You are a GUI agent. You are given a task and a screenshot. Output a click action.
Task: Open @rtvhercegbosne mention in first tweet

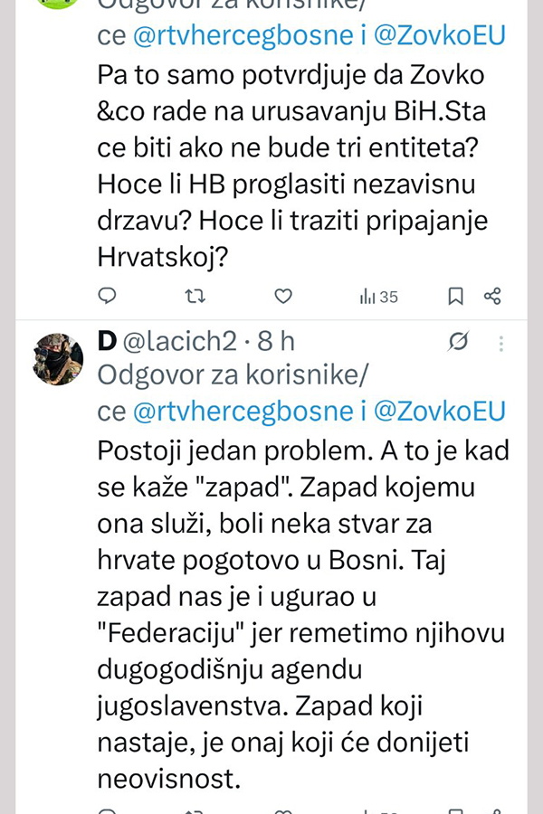pos(244,35)
